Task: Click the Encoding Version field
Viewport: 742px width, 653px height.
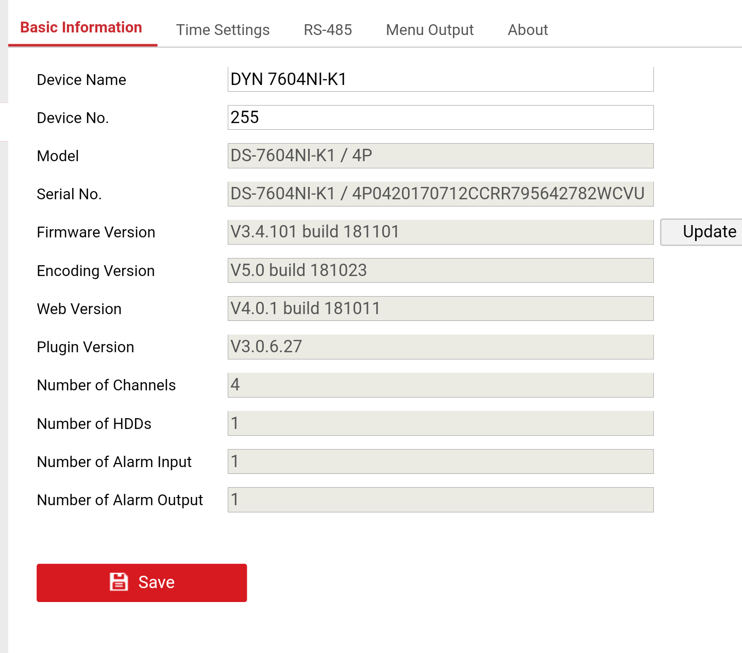Action: pos(440,270)
